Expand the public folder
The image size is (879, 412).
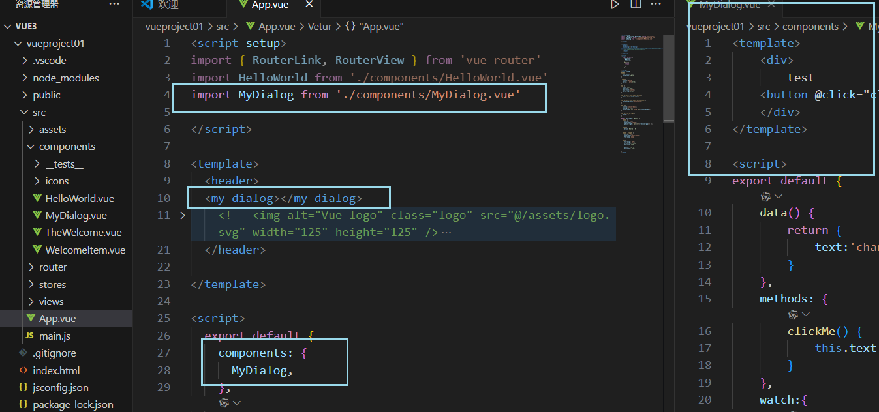[24, 95]
